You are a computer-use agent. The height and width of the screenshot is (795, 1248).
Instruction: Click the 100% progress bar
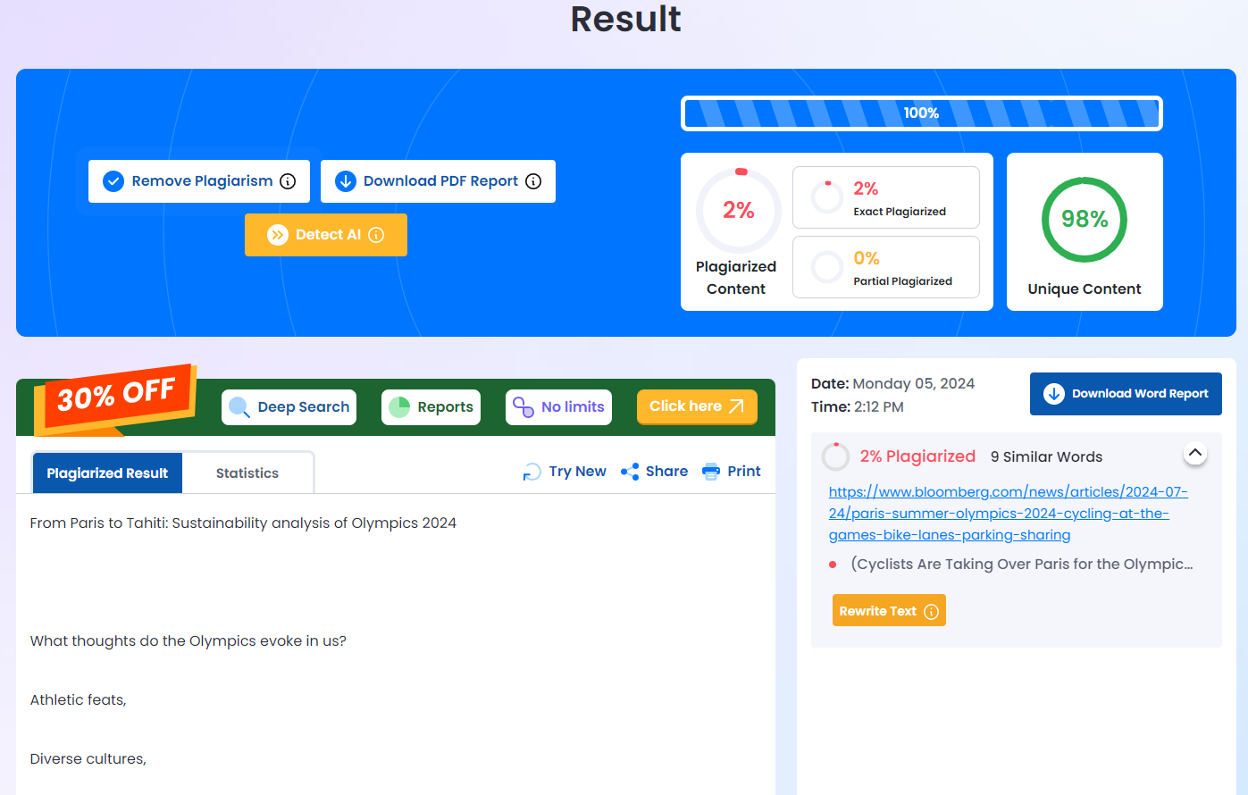tap(921, 113)
